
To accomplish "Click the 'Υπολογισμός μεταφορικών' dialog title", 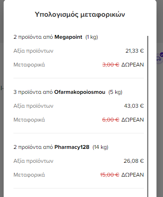I will [x=80, y=14].
